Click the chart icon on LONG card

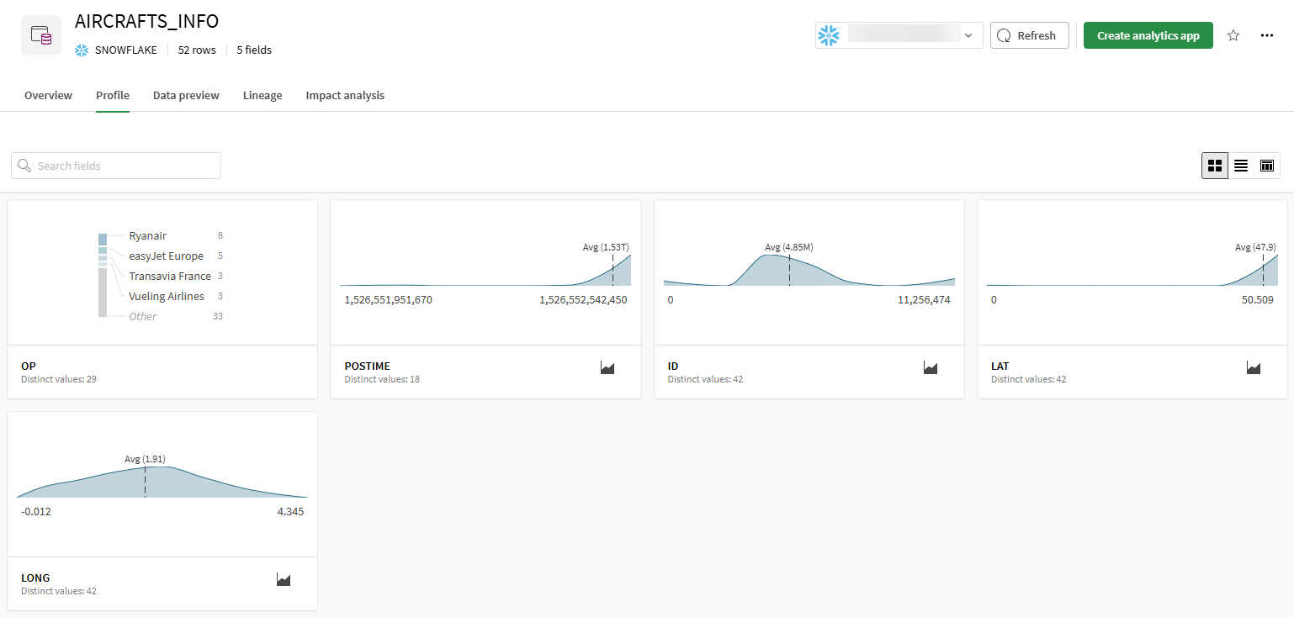(x=284, y=579)
